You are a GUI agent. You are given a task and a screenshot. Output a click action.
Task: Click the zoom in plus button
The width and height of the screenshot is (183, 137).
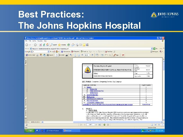click(93, 55)
